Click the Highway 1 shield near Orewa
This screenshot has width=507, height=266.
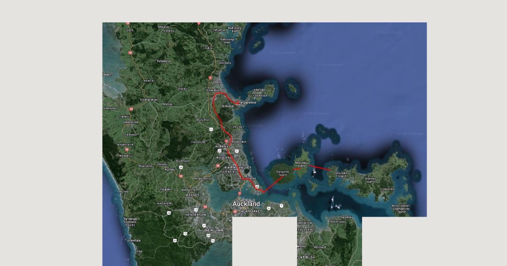tap(210, 78)
